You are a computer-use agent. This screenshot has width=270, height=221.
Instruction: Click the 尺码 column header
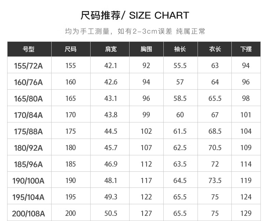(70, 49)
